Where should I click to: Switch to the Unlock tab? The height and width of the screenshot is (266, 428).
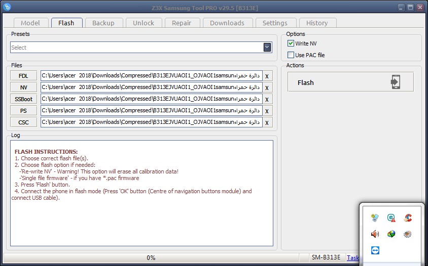pos(144,23)
